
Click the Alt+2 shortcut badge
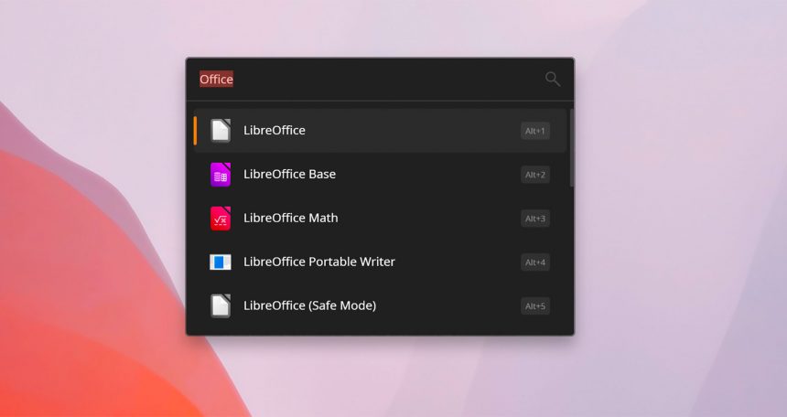[x=535, y=175]
